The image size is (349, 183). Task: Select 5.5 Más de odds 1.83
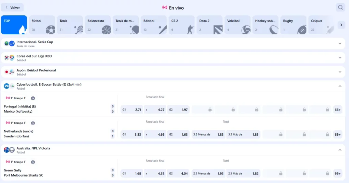click(243, 134)
